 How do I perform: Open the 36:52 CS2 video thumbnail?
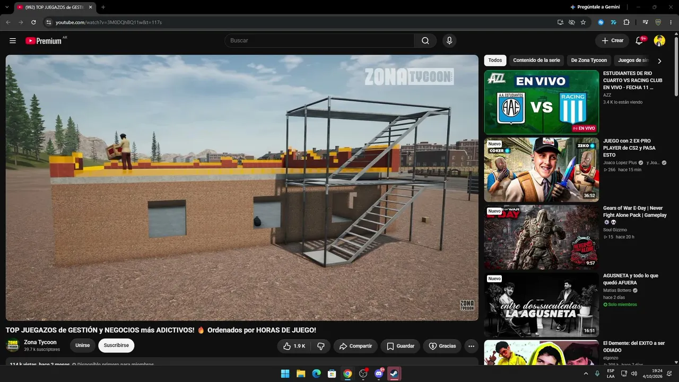541,169
